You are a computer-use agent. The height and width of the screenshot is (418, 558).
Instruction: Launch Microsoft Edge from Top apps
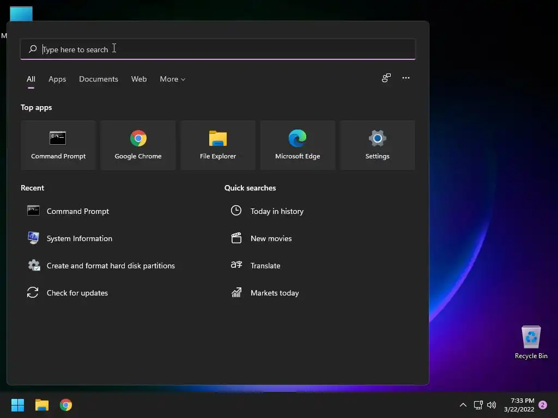298,145
